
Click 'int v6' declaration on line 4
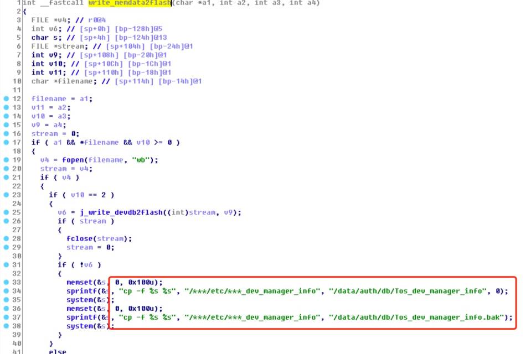tap(47, 29)
